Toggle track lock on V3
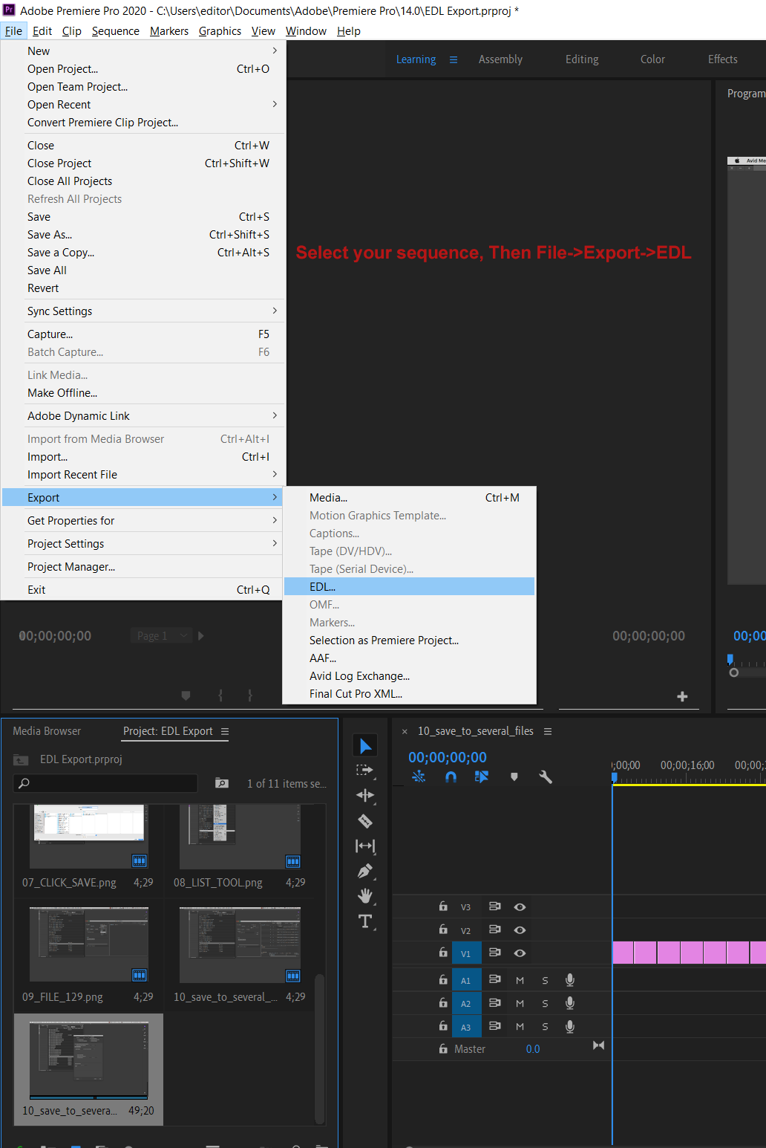 tap(443, 907)
